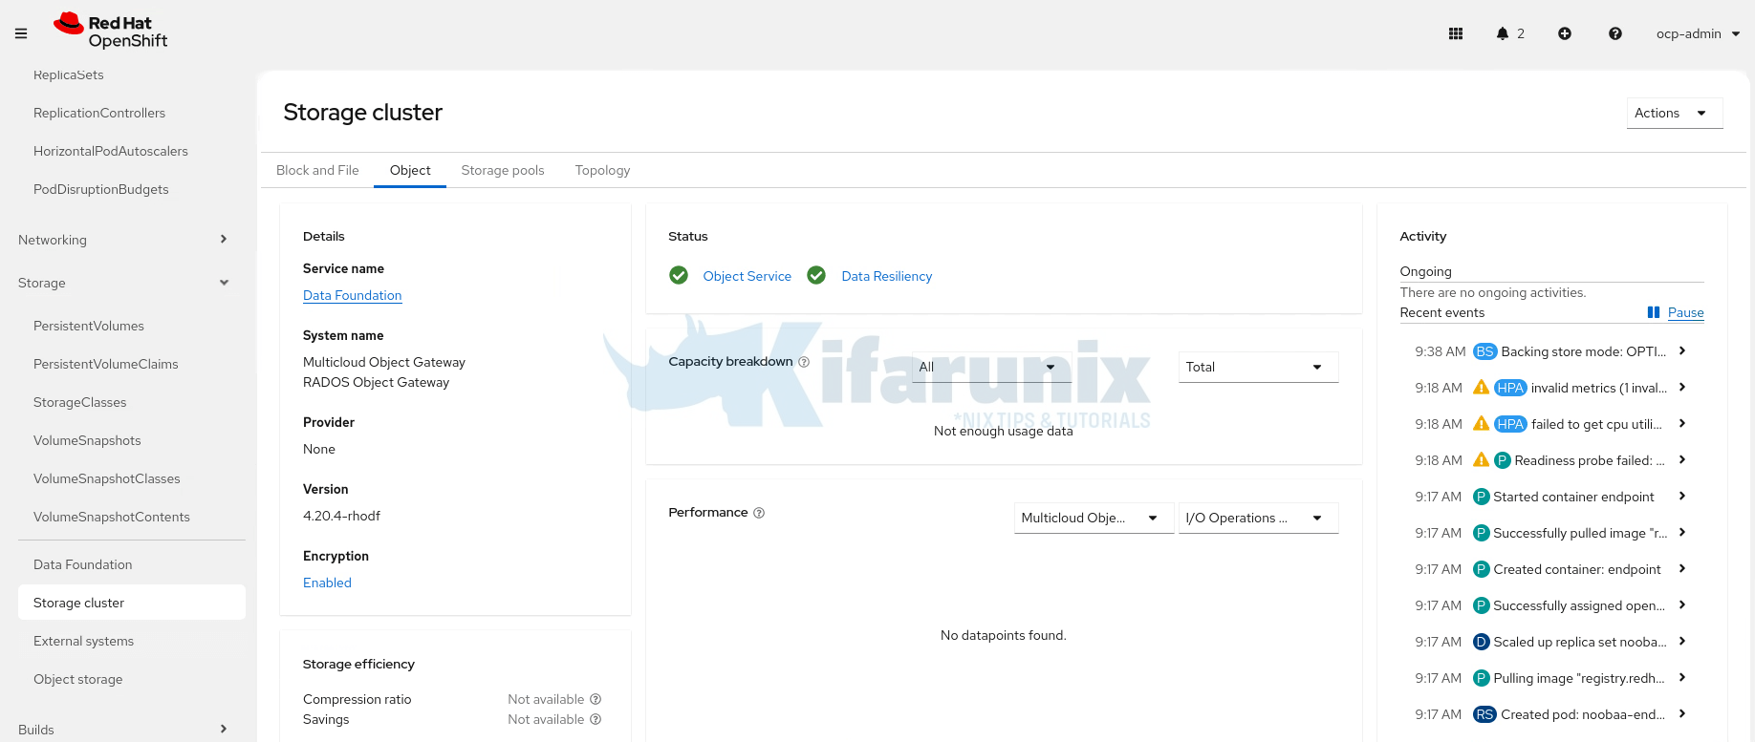Expand the Successfully assigned event row
This screenshot has width=1755, height=742.
(x=1682, y=605)
